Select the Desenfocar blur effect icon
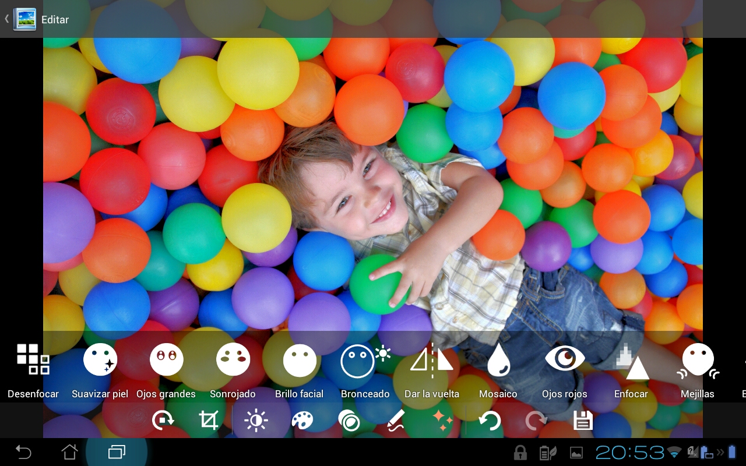 [33, 359]
